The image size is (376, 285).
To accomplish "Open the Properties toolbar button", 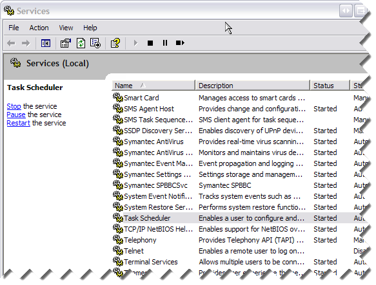I will (66, 43).
